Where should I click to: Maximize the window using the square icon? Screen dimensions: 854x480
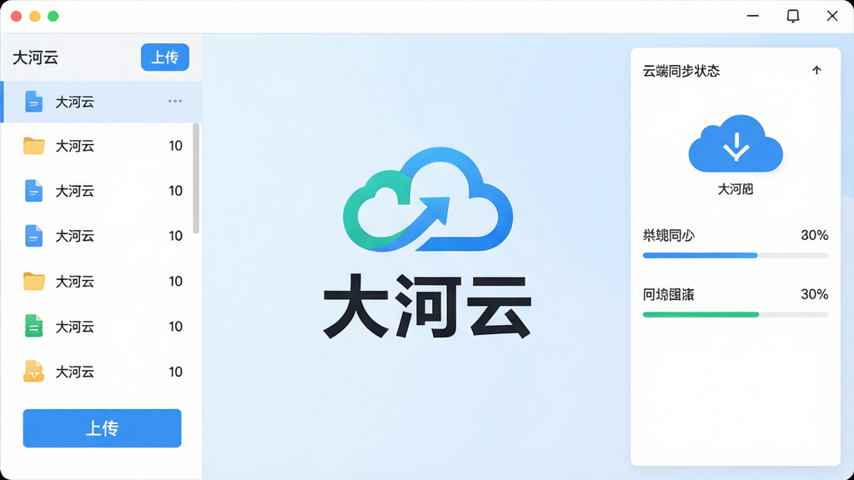click(793, 16)
